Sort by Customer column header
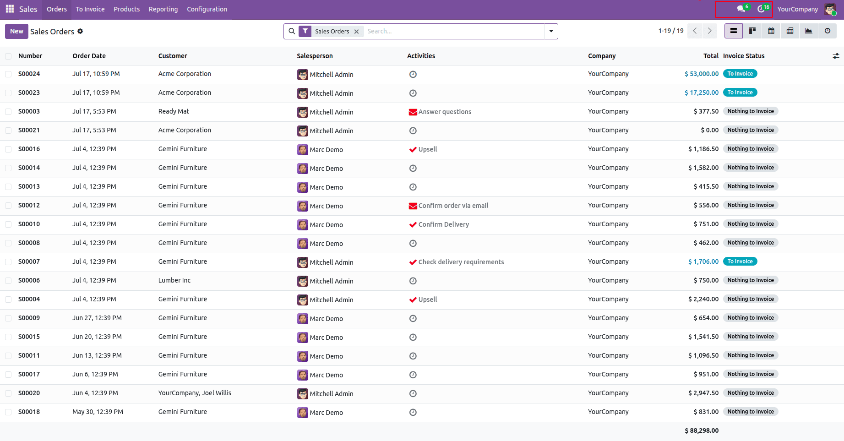Screen dimensions: 844x441 tap(173, 56)
